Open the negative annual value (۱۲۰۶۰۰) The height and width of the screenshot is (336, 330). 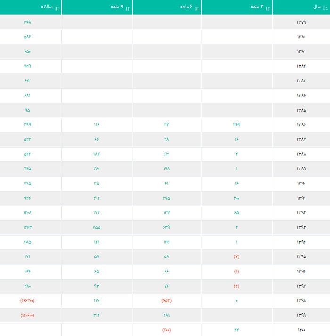tap(27, 315)
